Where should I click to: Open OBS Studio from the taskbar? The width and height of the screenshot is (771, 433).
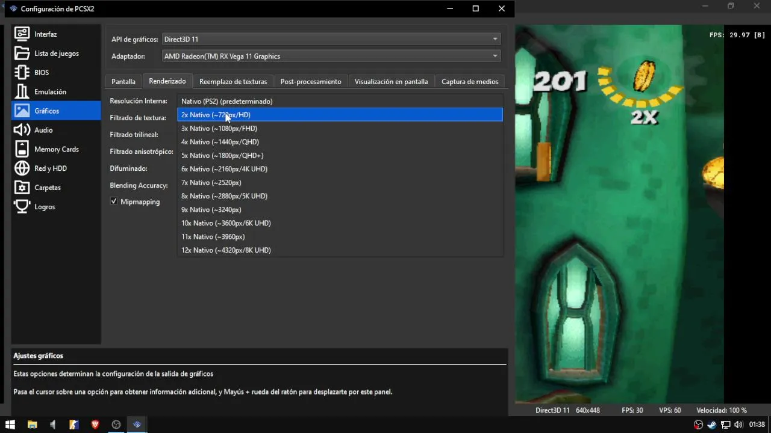pyautogui.click(x=116, y=425)
